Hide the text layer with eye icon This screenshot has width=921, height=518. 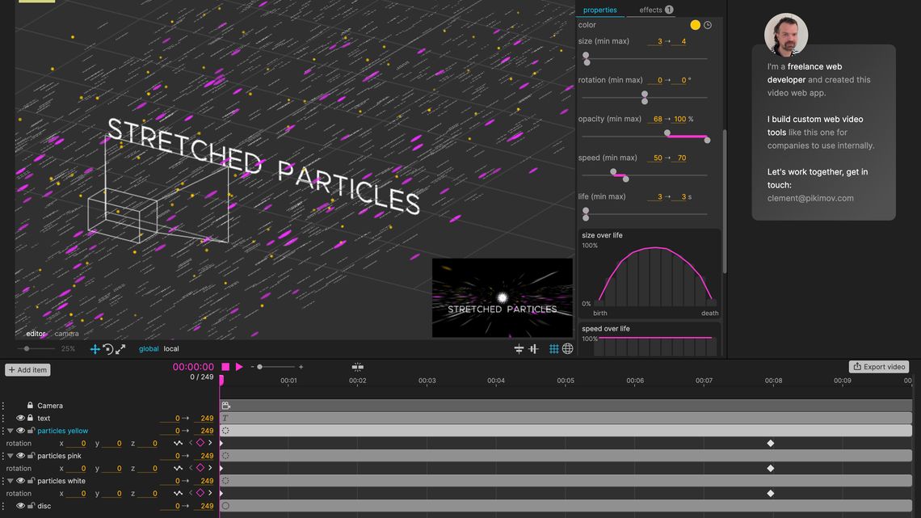[x=20, y=418]
